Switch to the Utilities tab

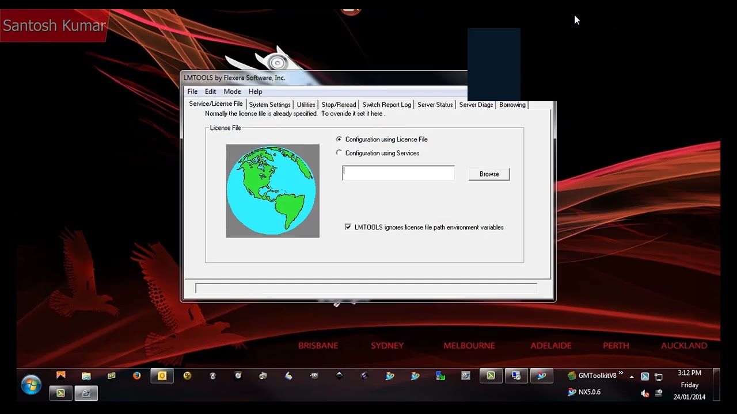306,105
